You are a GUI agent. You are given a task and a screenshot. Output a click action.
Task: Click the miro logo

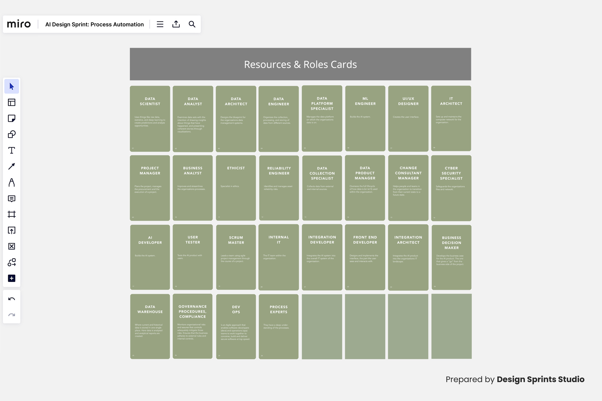pyautogui.click(x=19, y=24)
